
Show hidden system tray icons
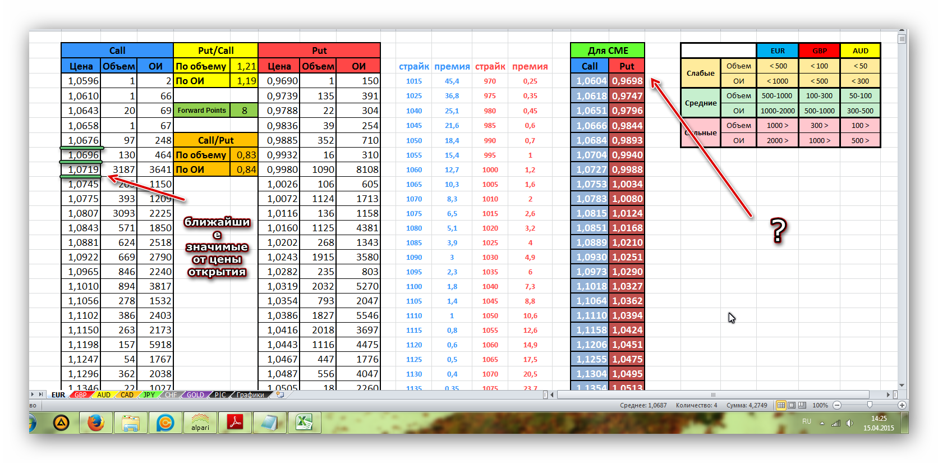[x=822, y=423]
